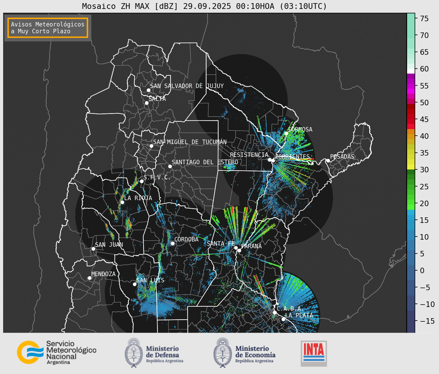Select the Mendoza city dot
Image resolution: width=439 pixels, height=374 pixels.
pos(90,278)
